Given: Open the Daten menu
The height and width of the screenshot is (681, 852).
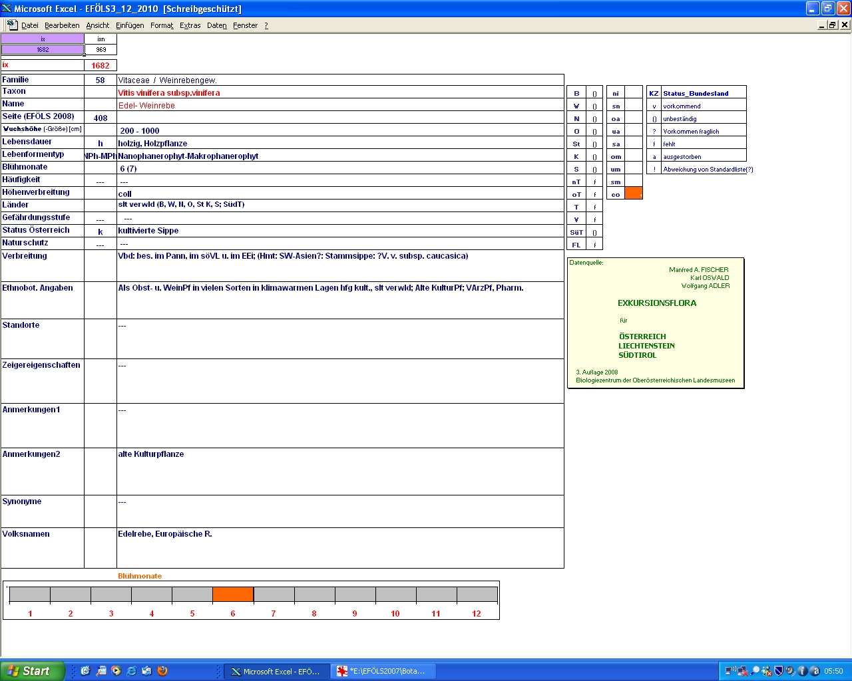Looking at the screenshot, I should pos(216,25).
